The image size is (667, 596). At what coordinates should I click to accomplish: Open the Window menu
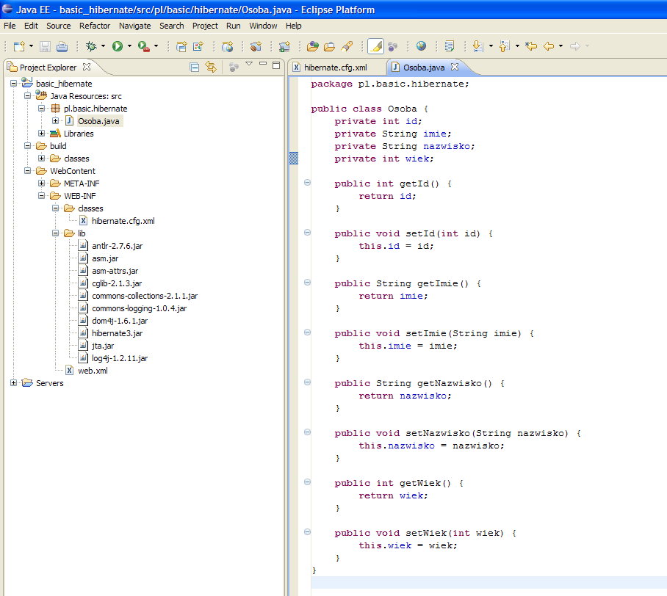(263, 26)
